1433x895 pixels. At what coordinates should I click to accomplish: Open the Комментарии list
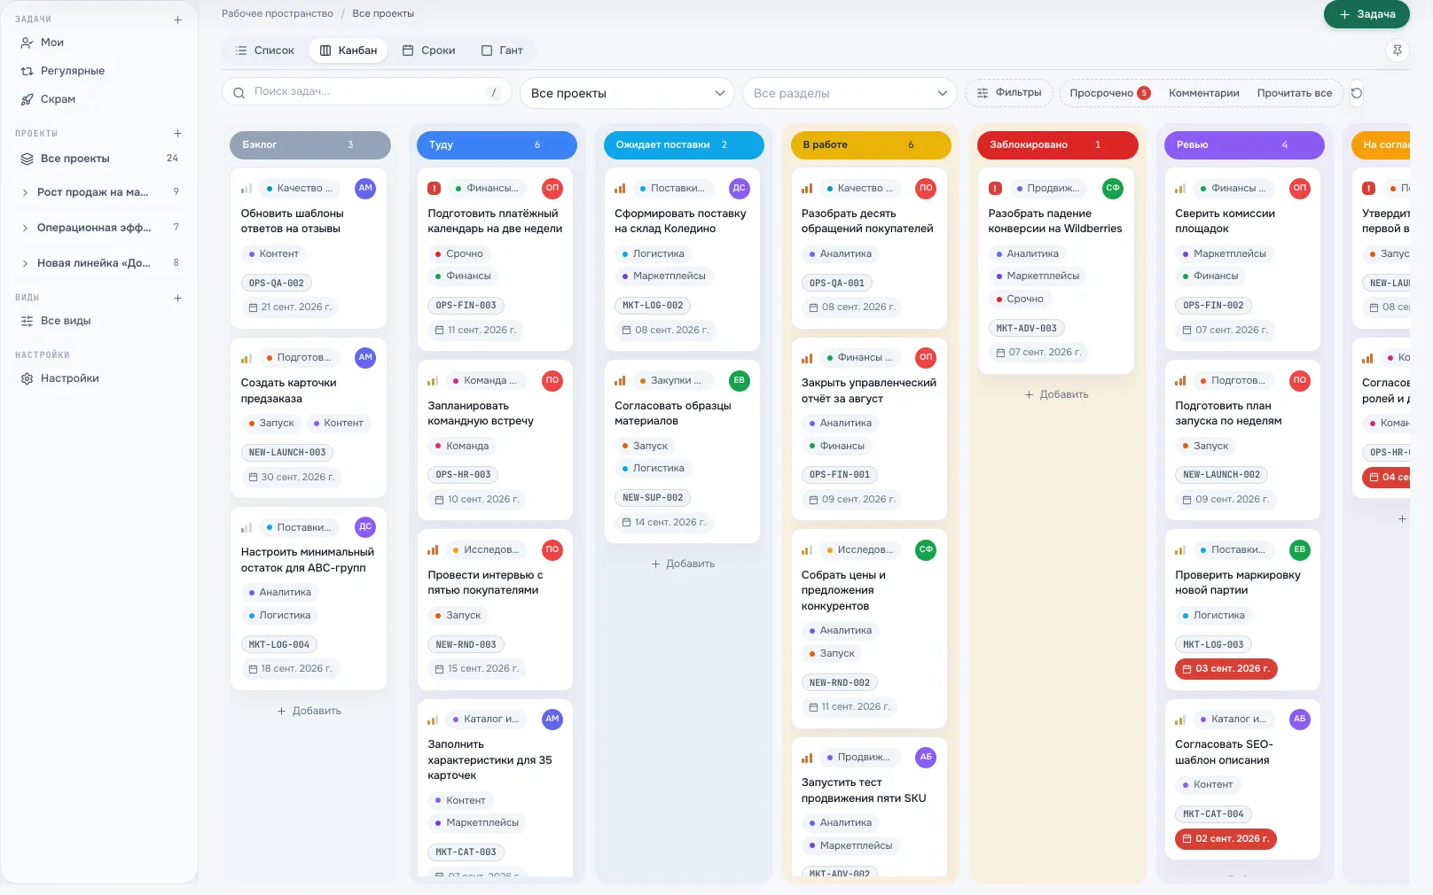pos(1203,93)
